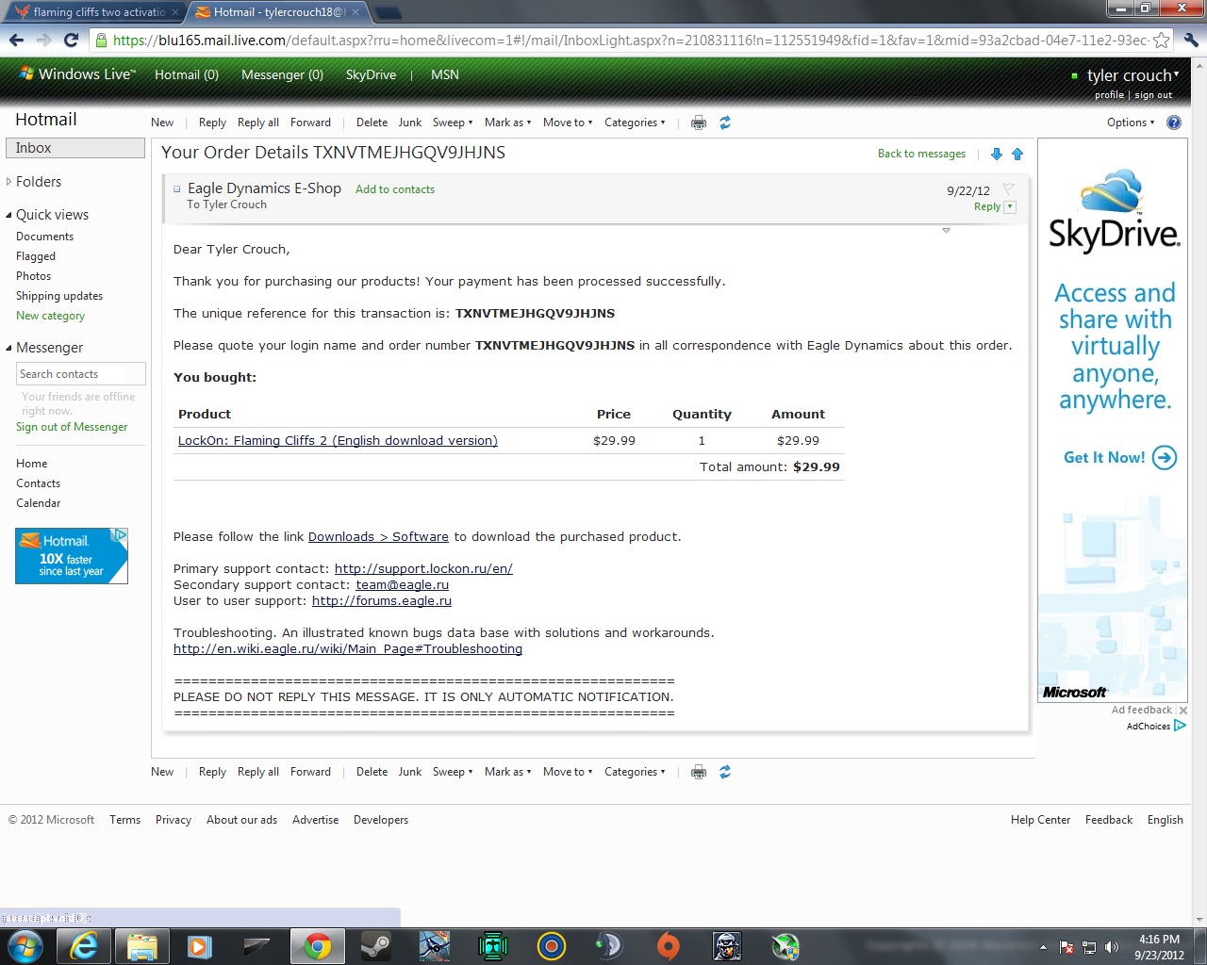The height and width of the screenshot is (965, 1207).
Task: Close the Hotmail browser tab
Action: click(355, 12)
